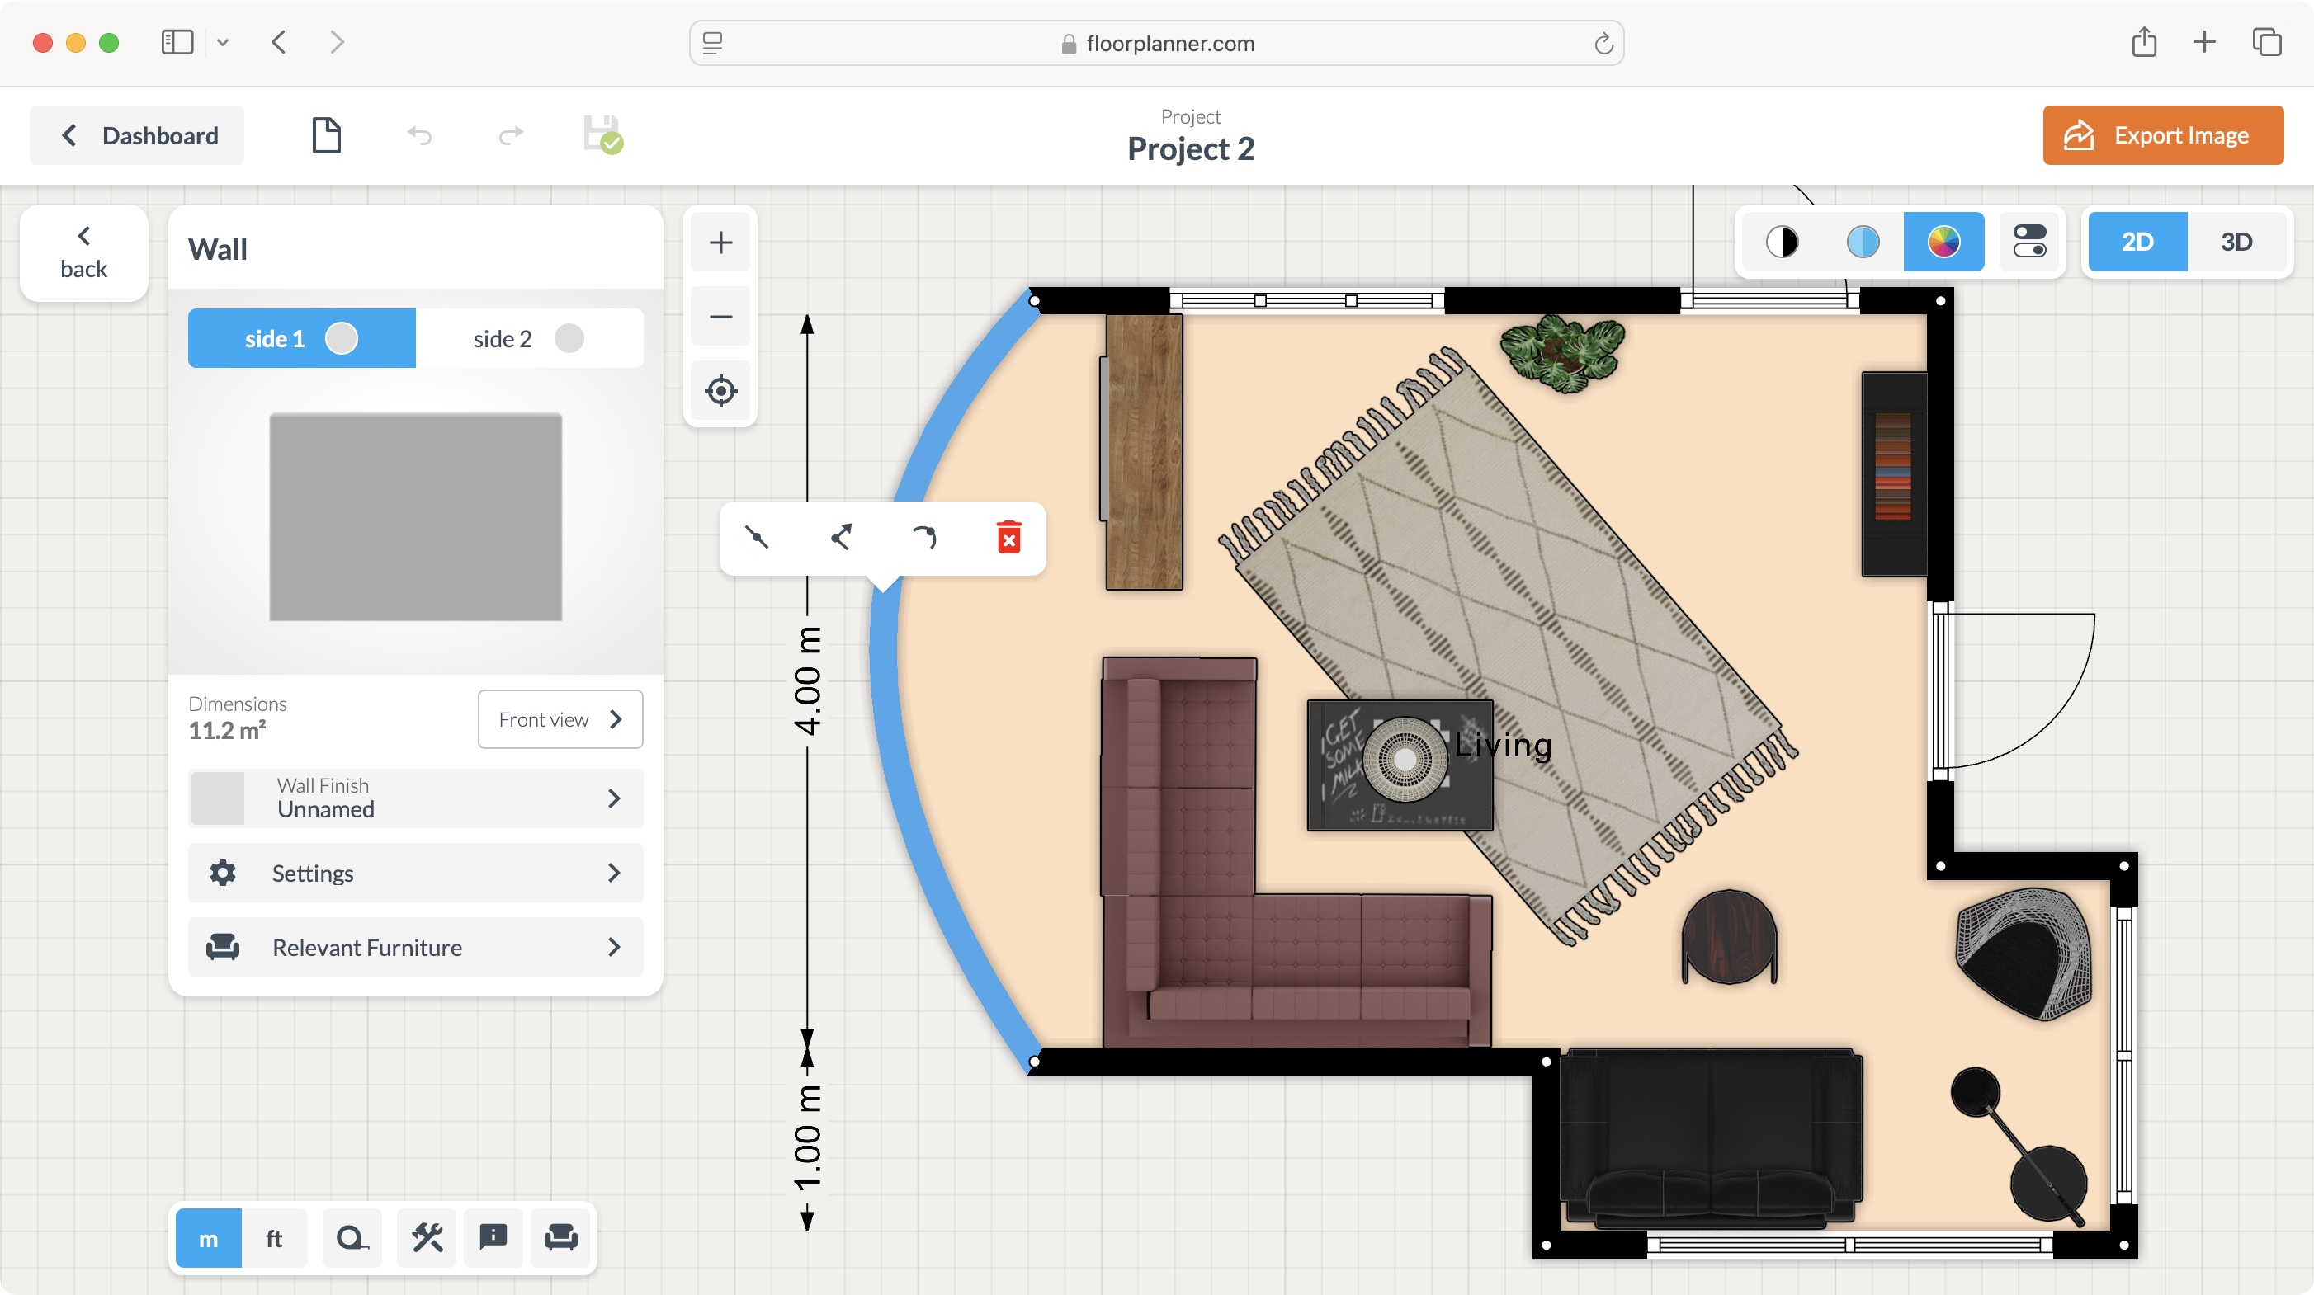Screen dimensions: 2314x1295
Task: Zoom in on the floorplan
Action: pyautogui.click(x=720, y=241)
